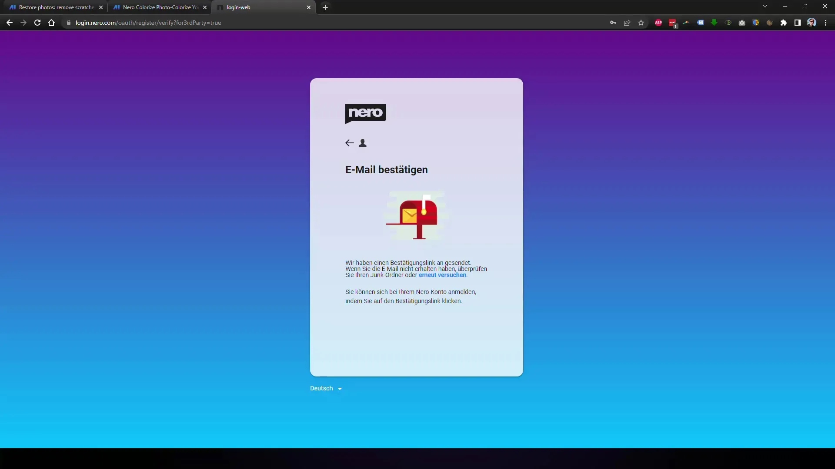Open the Chrome profile avatar

coord(812,23)
